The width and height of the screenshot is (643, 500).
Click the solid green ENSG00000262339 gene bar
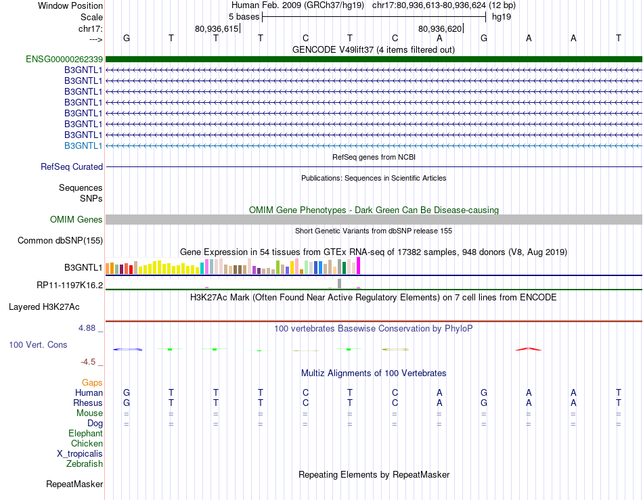click(374, 59)
